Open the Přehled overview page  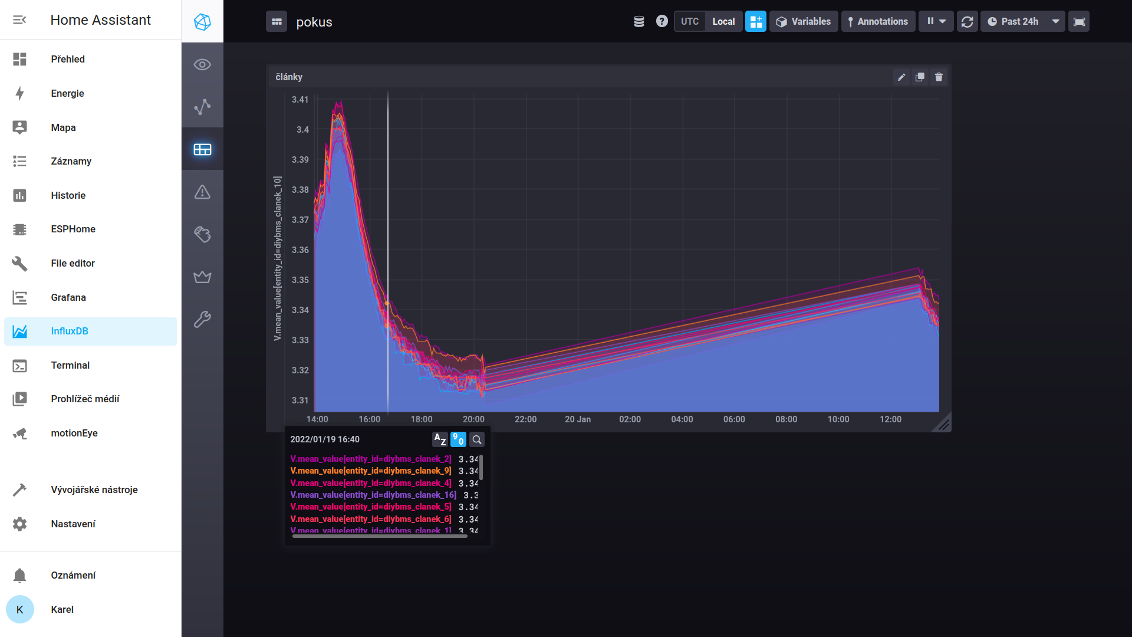click(x=90, y=59)
